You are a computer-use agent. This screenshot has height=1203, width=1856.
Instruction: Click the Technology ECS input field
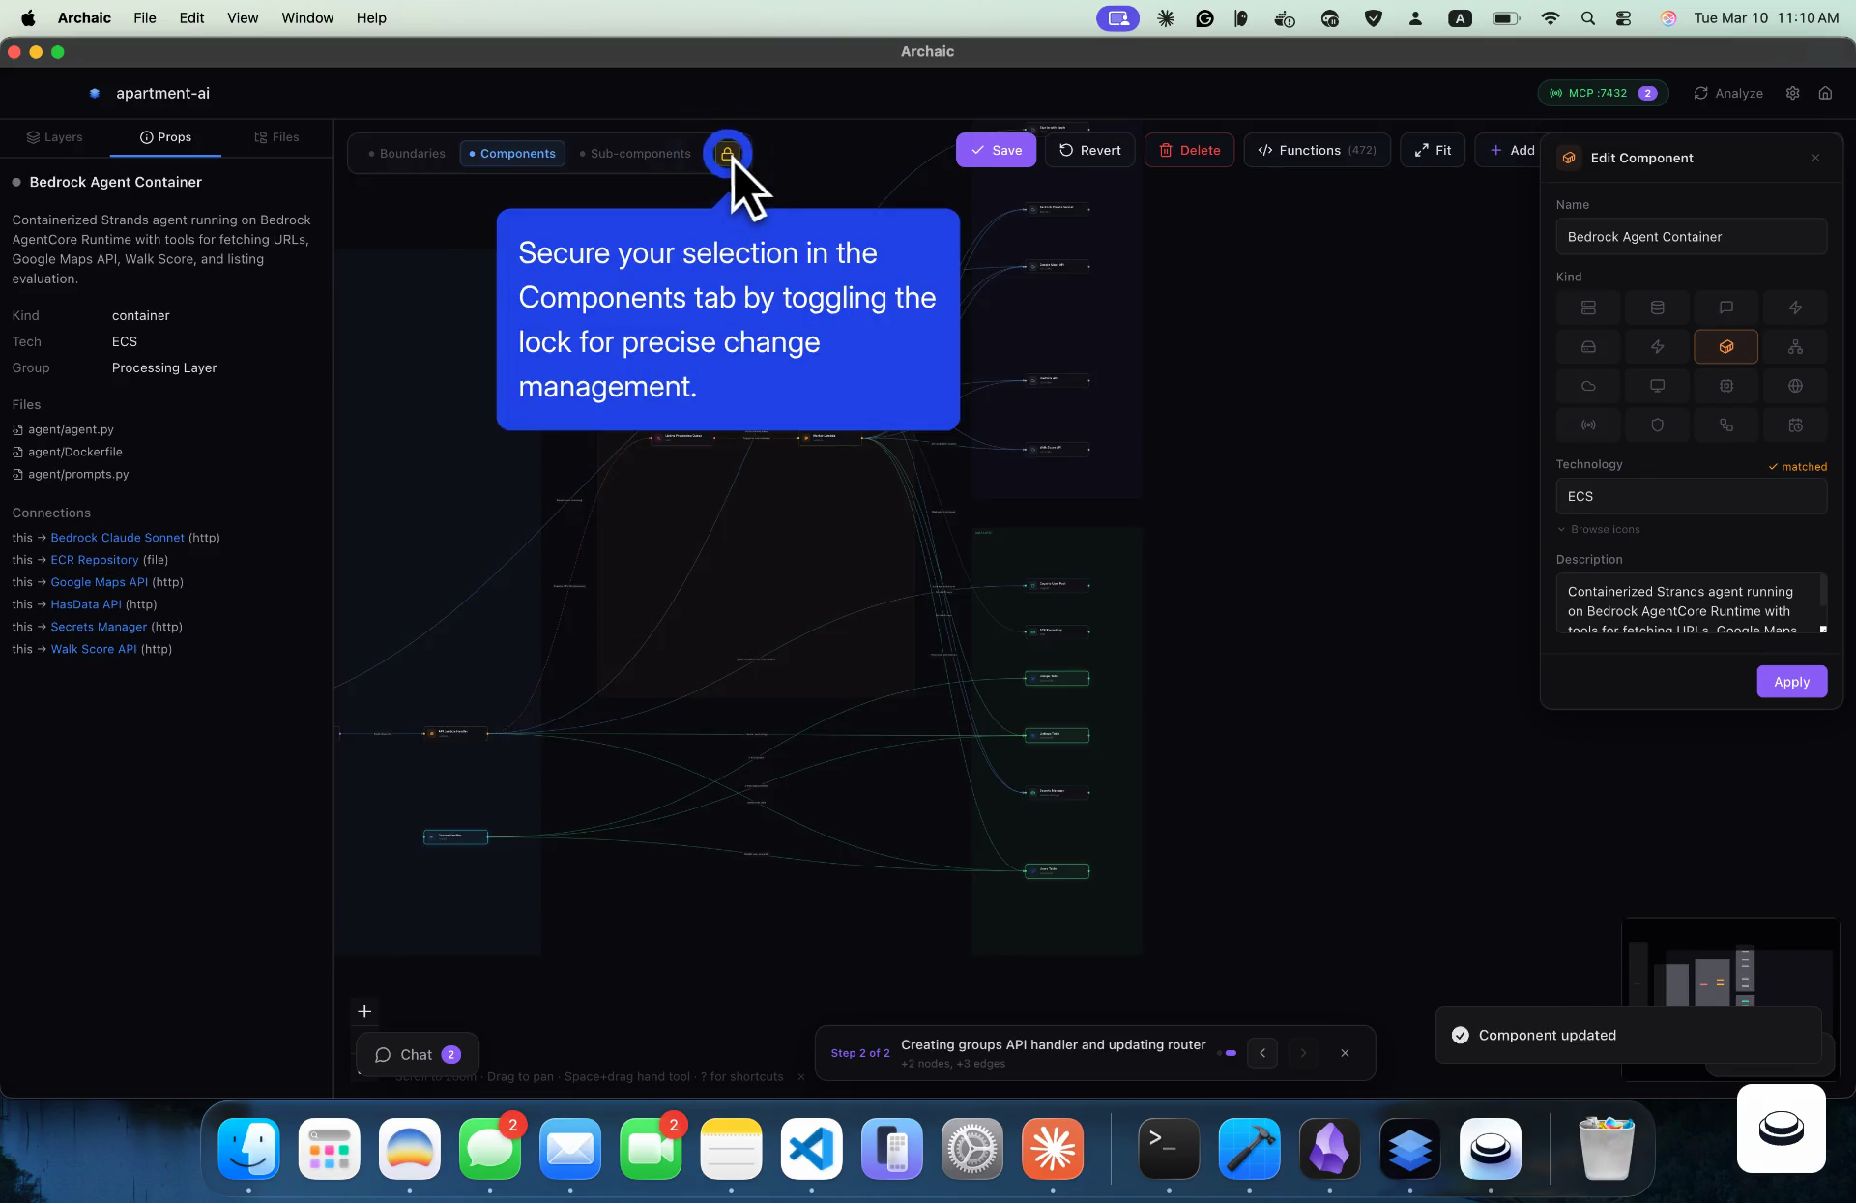coord(1690,496)
